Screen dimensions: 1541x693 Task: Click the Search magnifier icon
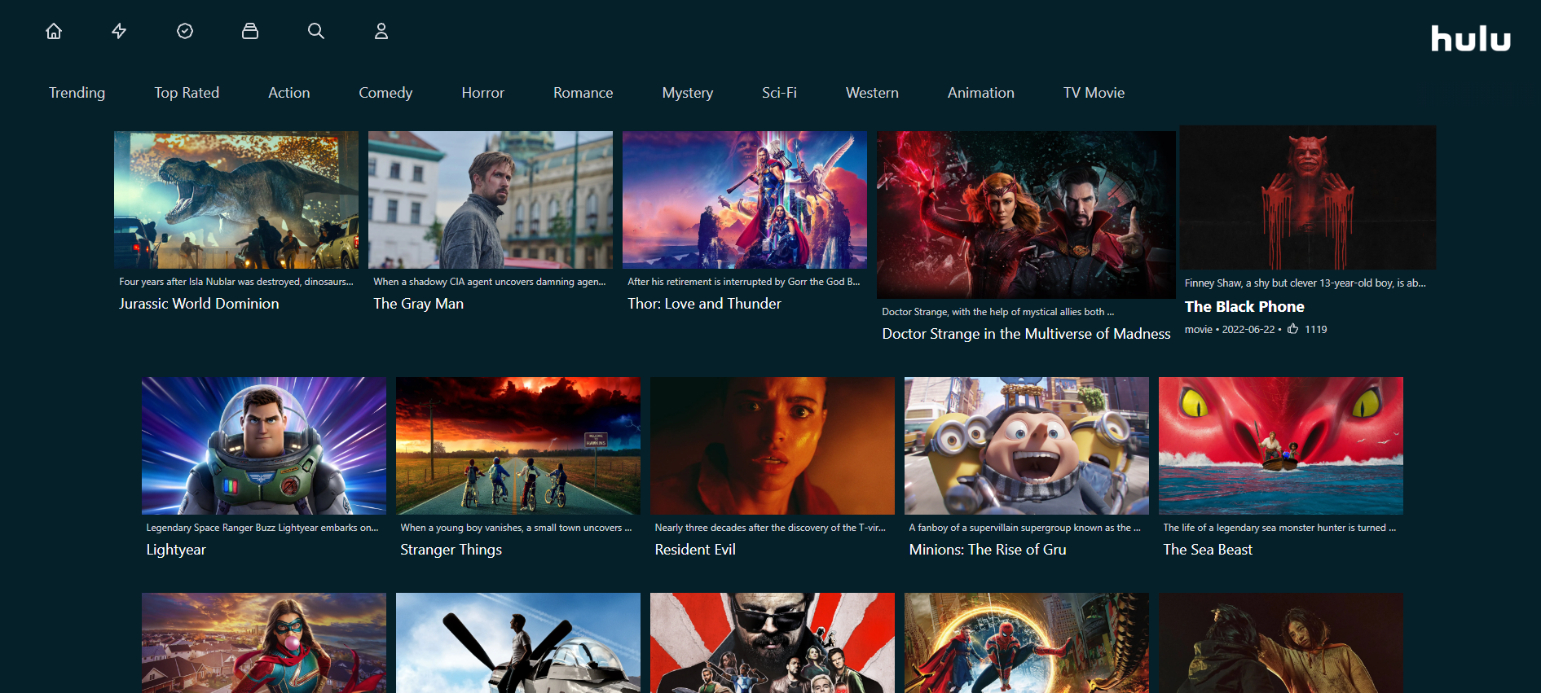tap(316, 31)
